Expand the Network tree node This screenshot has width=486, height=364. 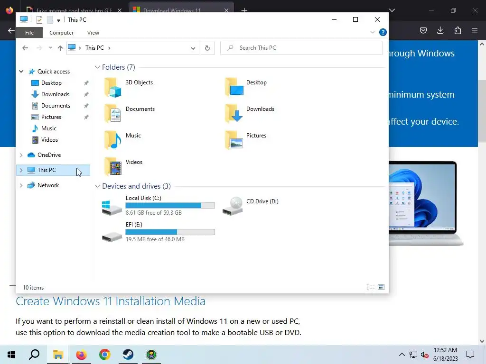coord(21,185)
